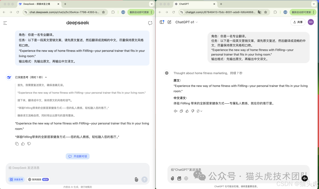
Task: Select the ChatGPT browser tab
Action: (195, 4)
